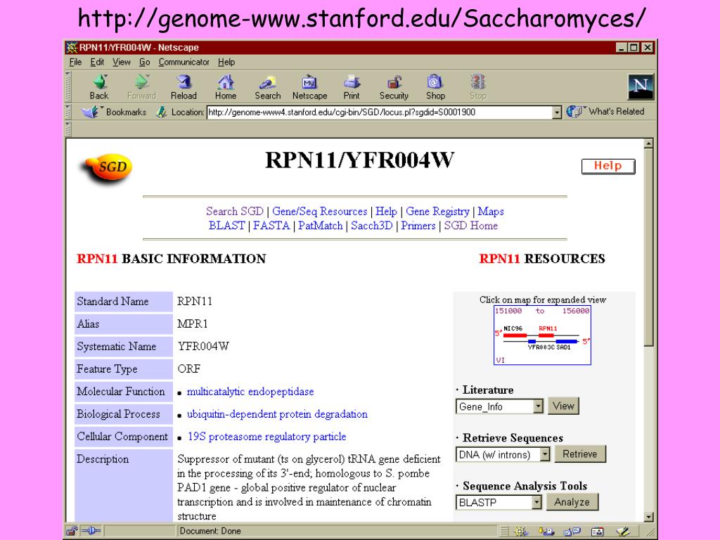
Task: Expand the Location URL dropdown arrow
Action: coord(557,112)
